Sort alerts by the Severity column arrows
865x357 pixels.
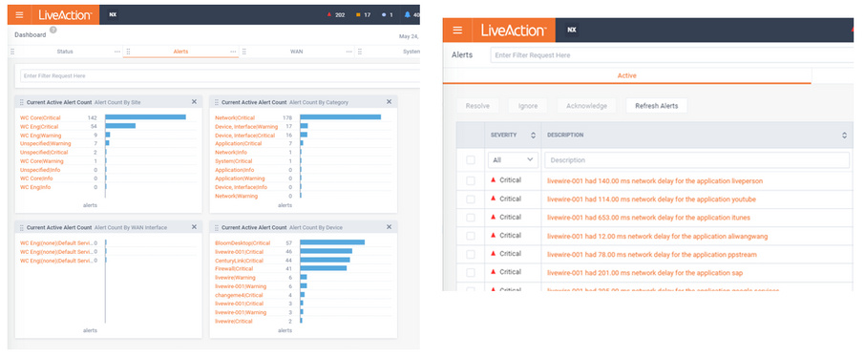tap(533, 136)
